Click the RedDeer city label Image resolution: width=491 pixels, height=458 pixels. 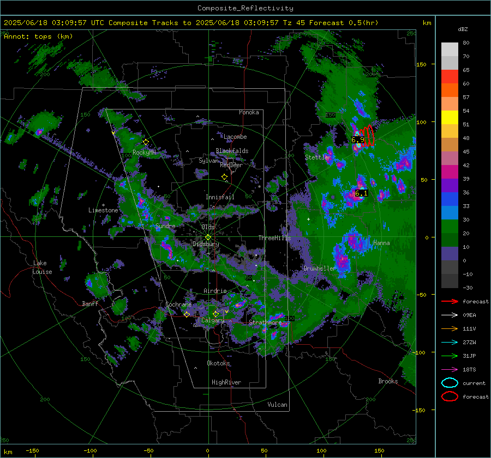(x=231, y=165)
